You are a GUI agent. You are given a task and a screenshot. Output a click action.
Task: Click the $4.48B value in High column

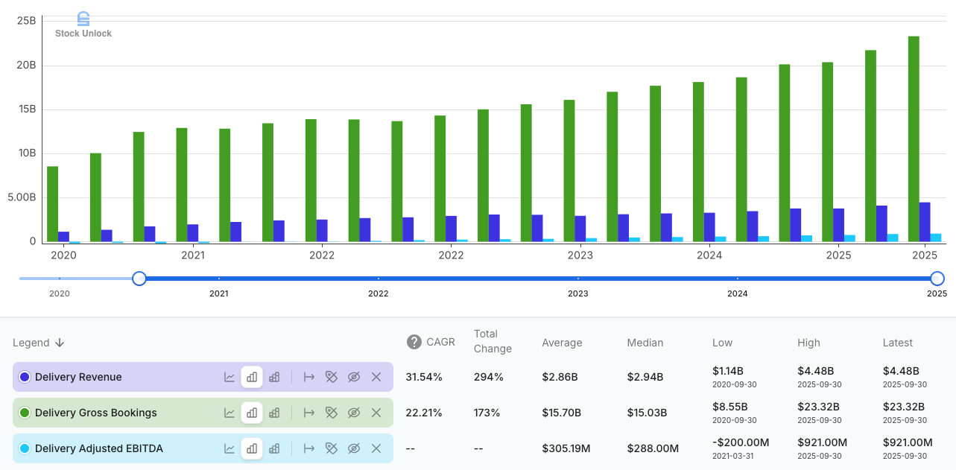pyautogui.click(x=815, y=371)
